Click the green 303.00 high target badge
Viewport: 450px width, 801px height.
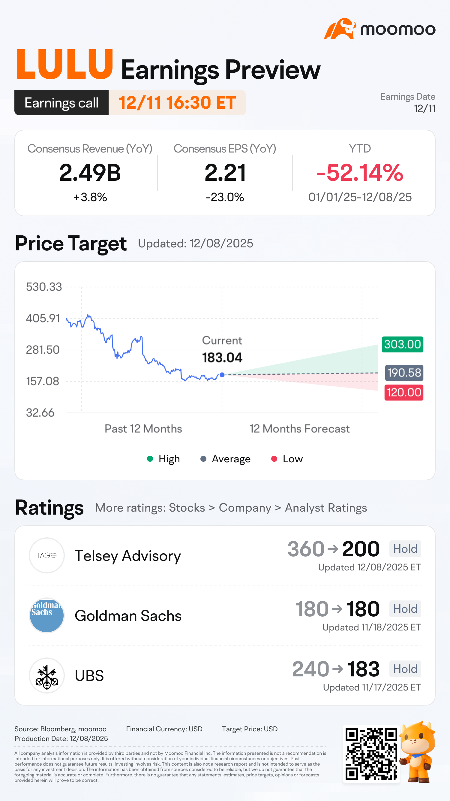[x=403, y=344]
